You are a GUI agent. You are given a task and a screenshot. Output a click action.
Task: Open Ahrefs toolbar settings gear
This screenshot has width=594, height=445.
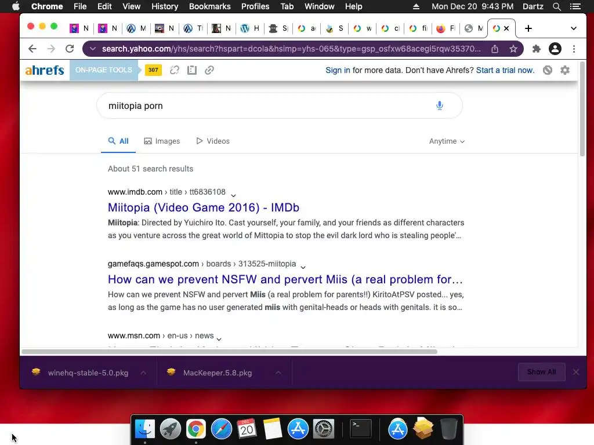[565, 70]
